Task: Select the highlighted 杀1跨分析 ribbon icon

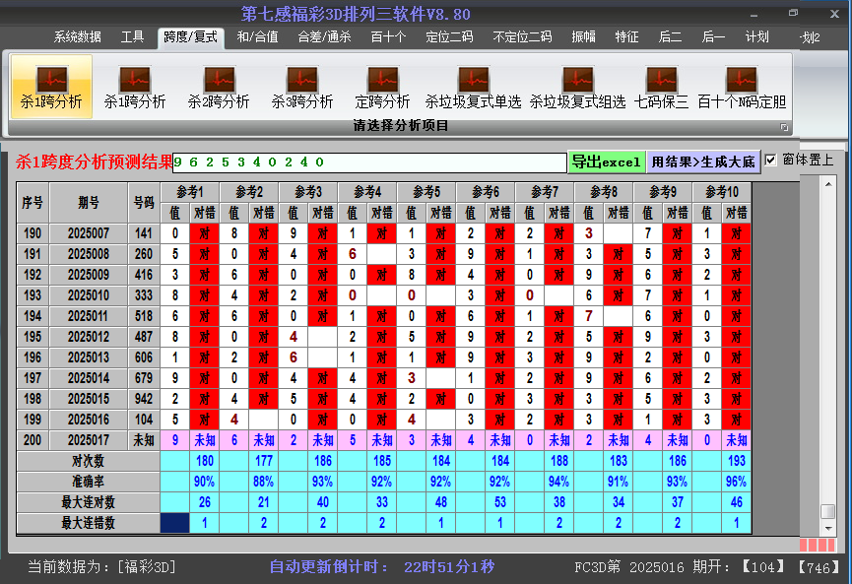Action: (x=51, y=87)
